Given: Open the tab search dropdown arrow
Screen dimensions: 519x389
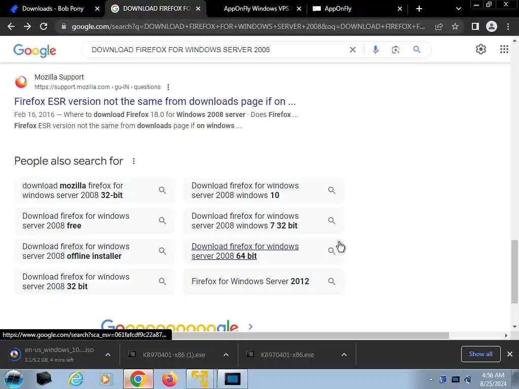Looking at the screenshot, I should pos(458,9).
